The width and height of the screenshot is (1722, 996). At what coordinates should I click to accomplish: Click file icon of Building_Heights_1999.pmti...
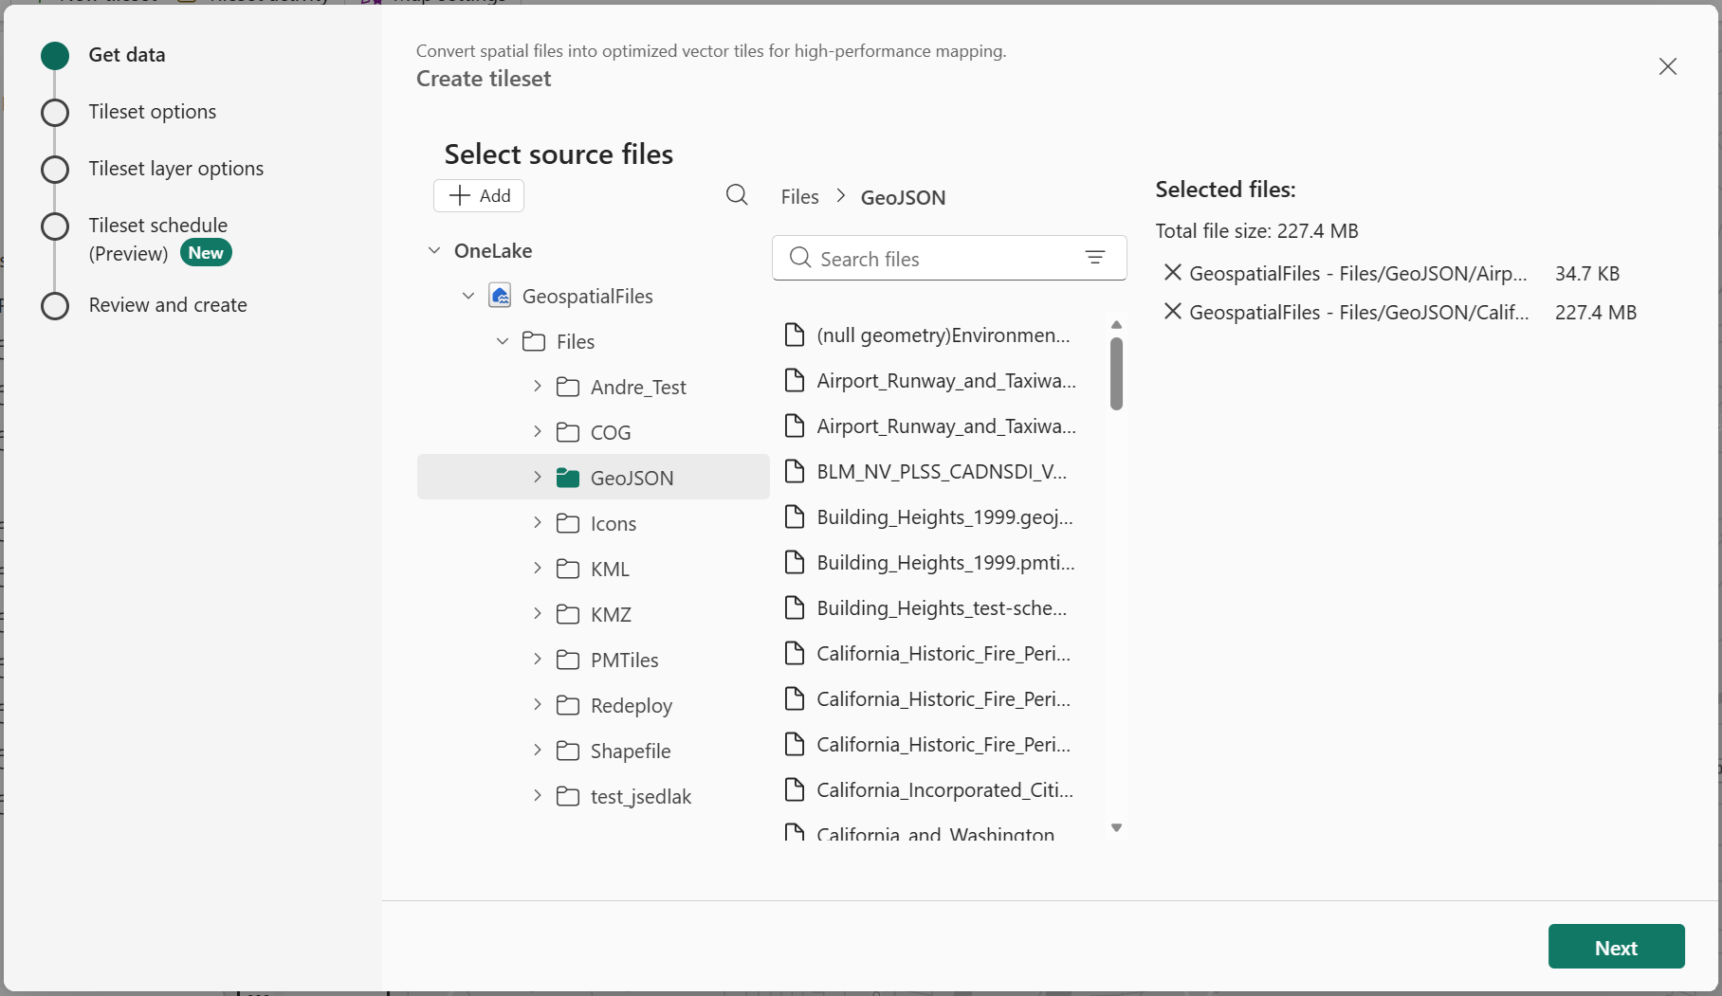[795, 562]
